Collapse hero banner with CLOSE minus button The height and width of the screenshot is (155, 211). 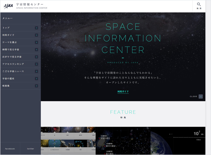[201, 96]
